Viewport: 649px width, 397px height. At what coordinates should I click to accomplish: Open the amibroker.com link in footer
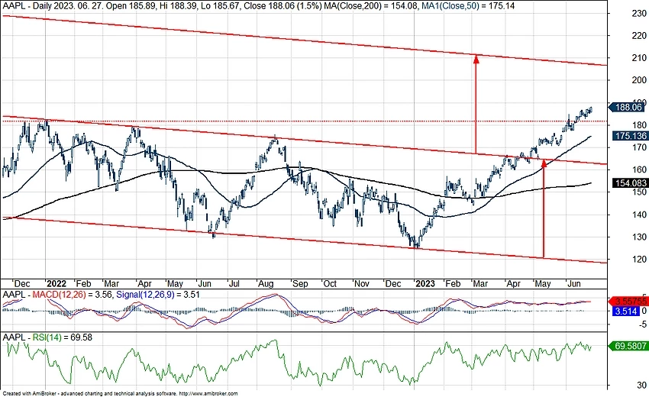click(x=208, y=394)
